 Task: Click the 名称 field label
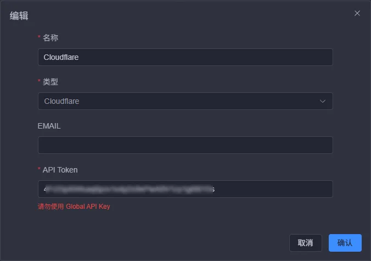pyautogui.click(x=50, y=38)
